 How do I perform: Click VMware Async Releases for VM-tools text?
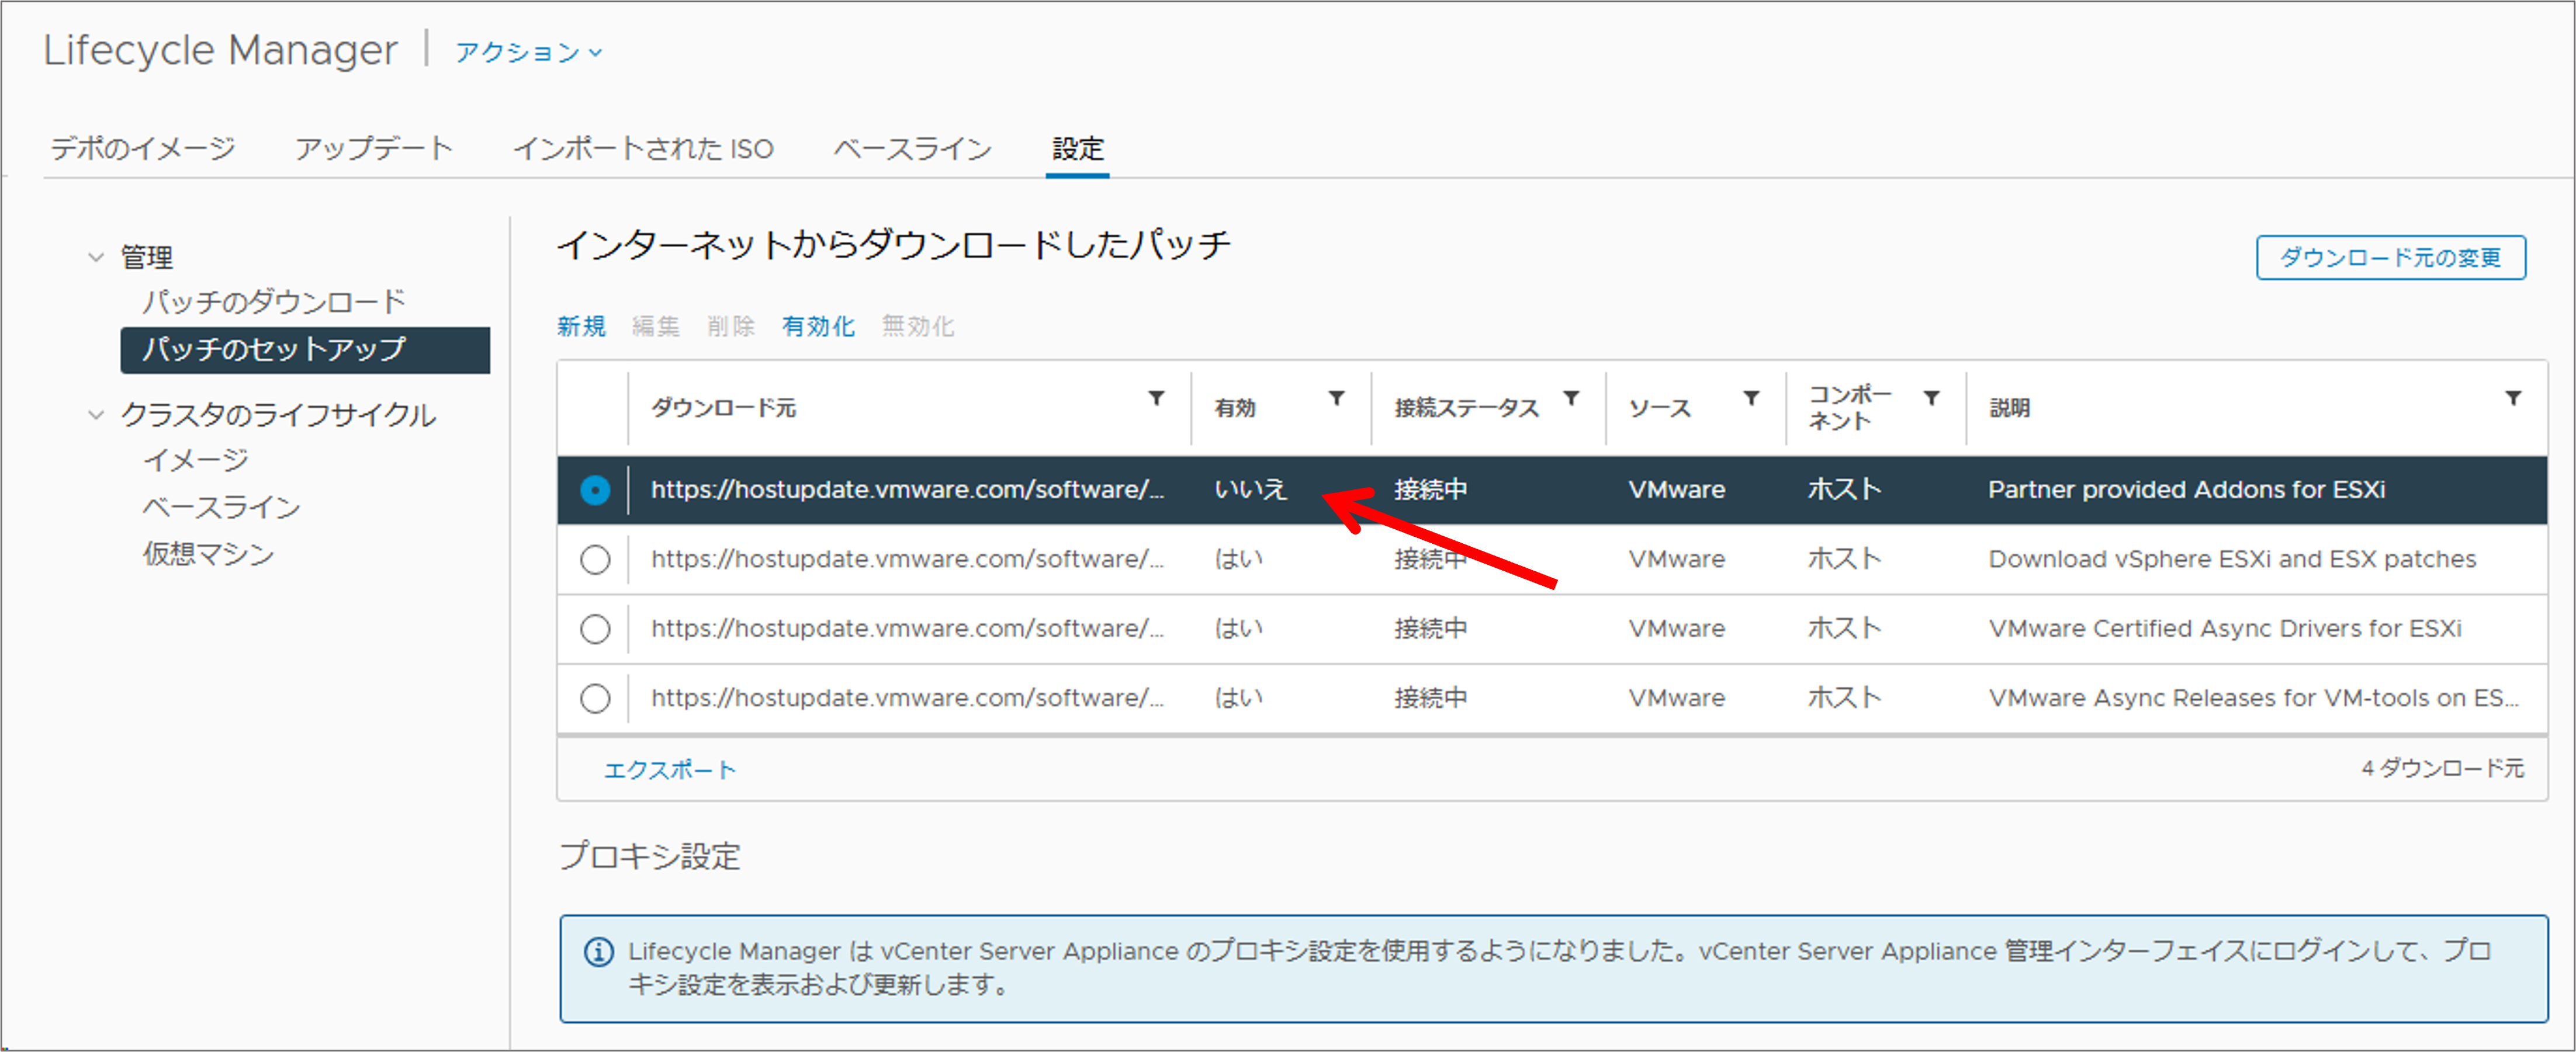tap(2253, 698)
